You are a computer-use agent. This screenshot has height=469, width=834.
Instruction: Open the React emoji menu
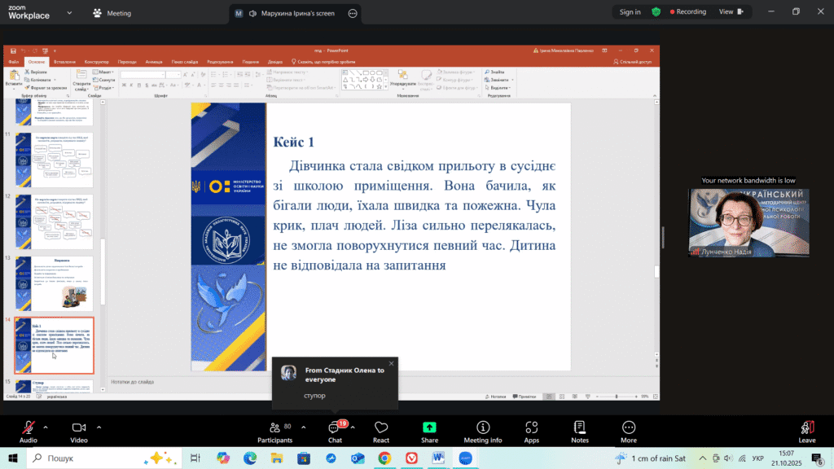click(x=380, y=431)
